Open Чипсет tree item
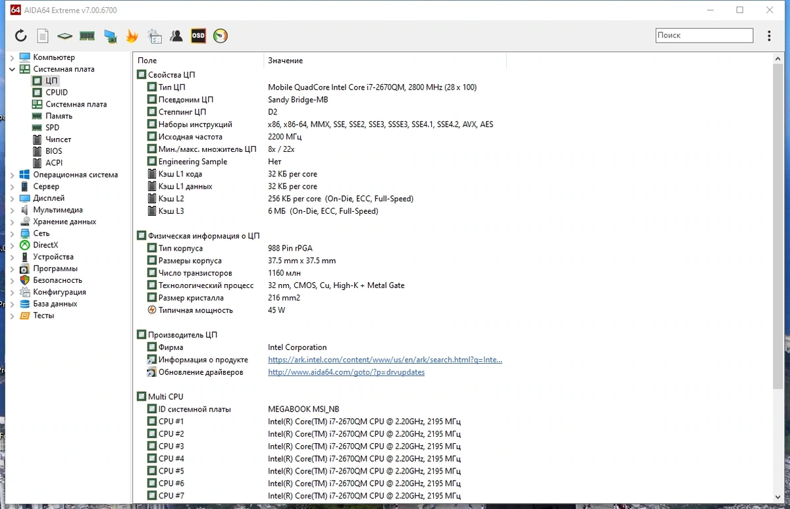Image resolution: width=790 pixels, height=509 pixels. (x=58, y=139)
